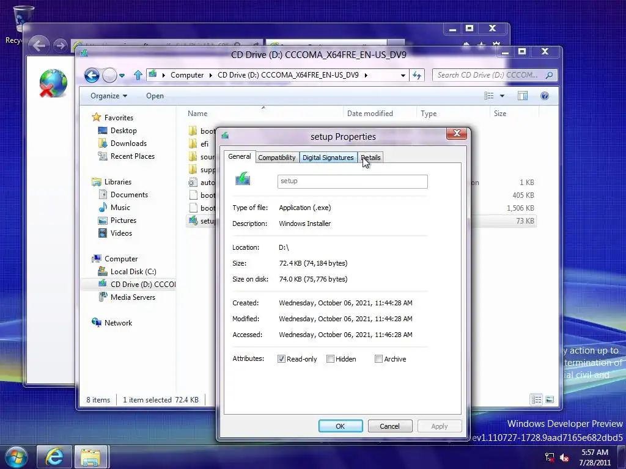This screenshot has height=469, width=626.
Task: Open Local Disk (C:)
Action: coord(133,271)
